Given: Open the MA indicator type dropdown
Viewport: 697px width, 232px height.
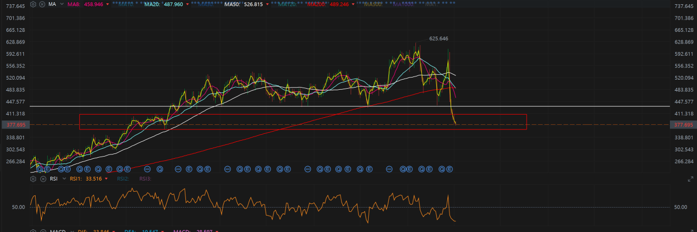Looking at the screenshot, I should (x=62, y=4).
